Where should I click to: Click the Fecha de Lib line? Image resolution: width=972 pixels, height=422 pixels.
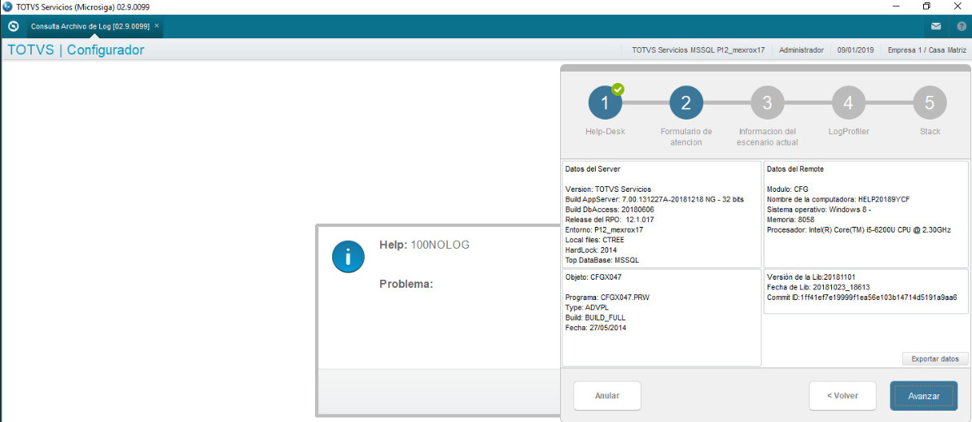click(819, 287)
